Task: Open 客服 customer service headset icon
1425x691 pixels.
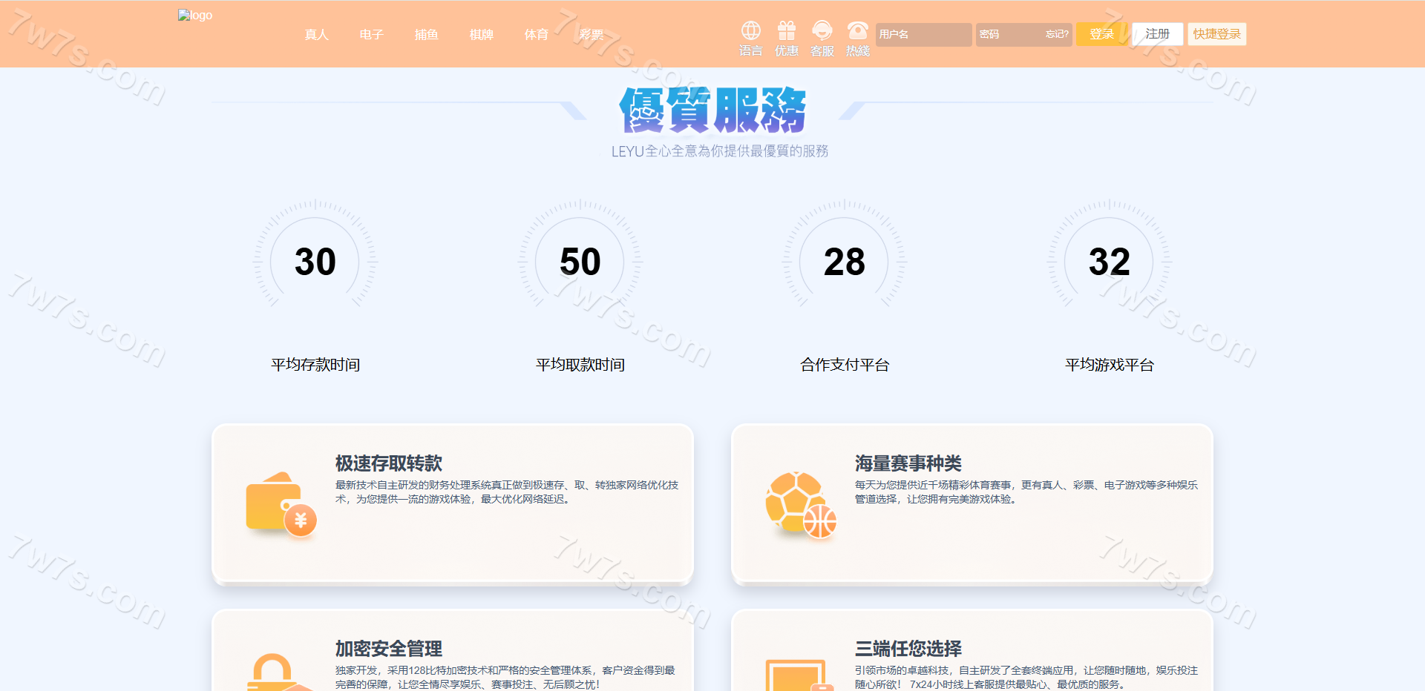Action: pos(822,31)
